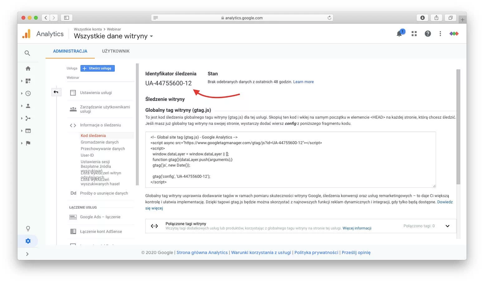
Task: Switch to ADMINISTRACJA tab
Action: [70, 51]
